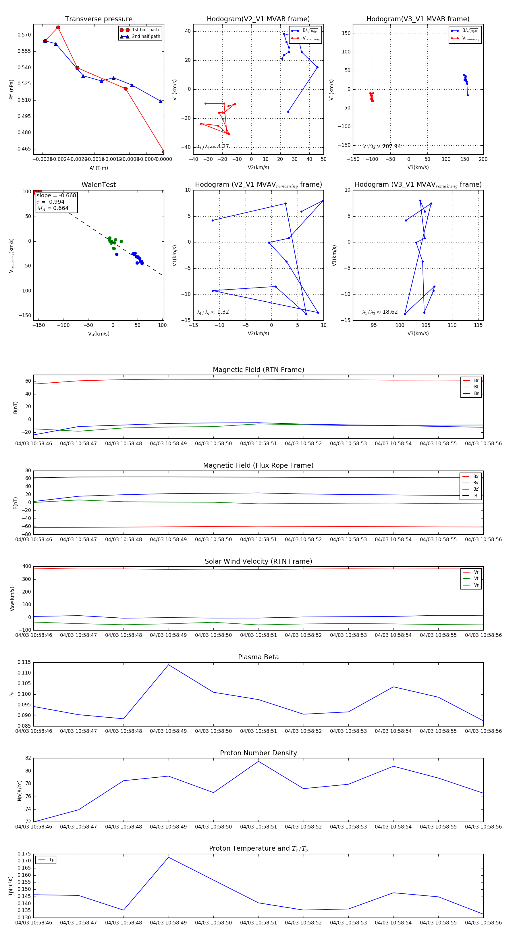Click the Plasma Beta peak at 10:58:49
Viewport: 517px width, 948px height.
169,665
